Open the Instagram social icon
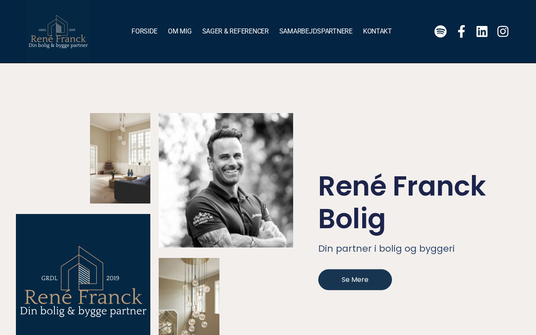Viewport: 536px width, 335px height. [503, 31]
